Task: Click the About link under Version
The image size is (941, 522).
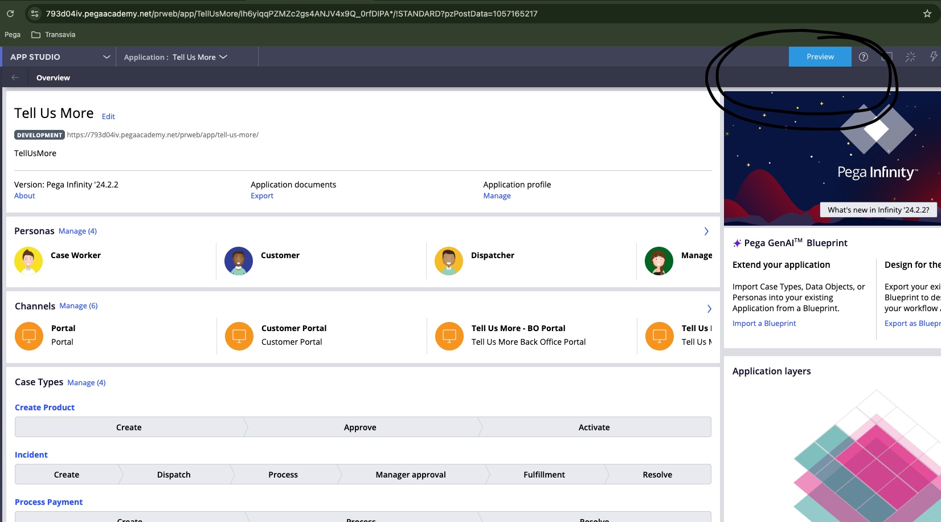Action: tap(24, 195)
